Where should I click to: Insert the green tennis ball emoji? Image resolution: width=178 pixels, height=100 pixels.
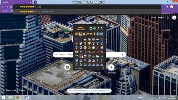pos(77,52)
